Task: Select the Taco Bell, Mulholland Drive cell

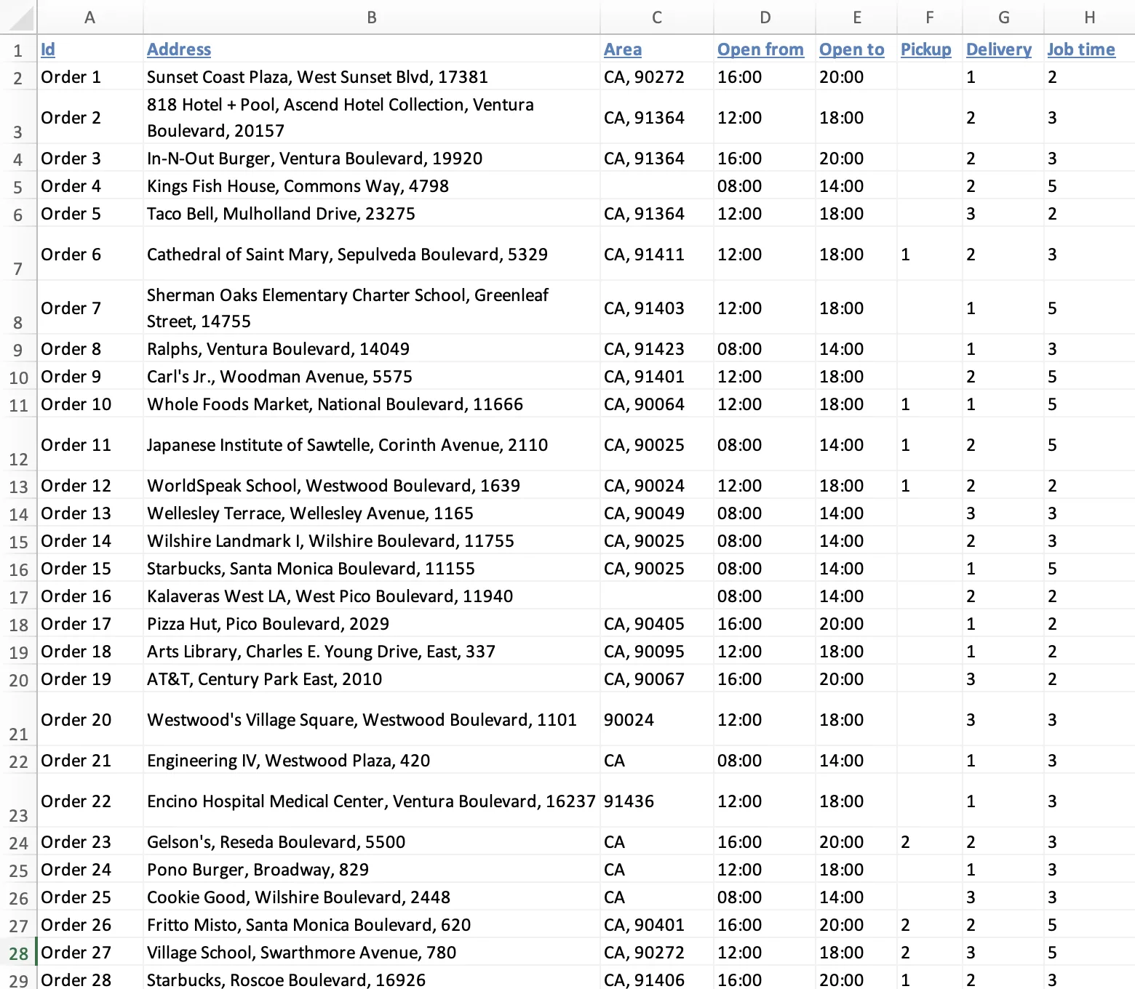Action: (371, 214)
